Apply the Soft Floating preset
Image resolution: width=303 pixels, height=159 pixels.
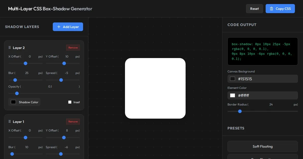pos(263,146)
